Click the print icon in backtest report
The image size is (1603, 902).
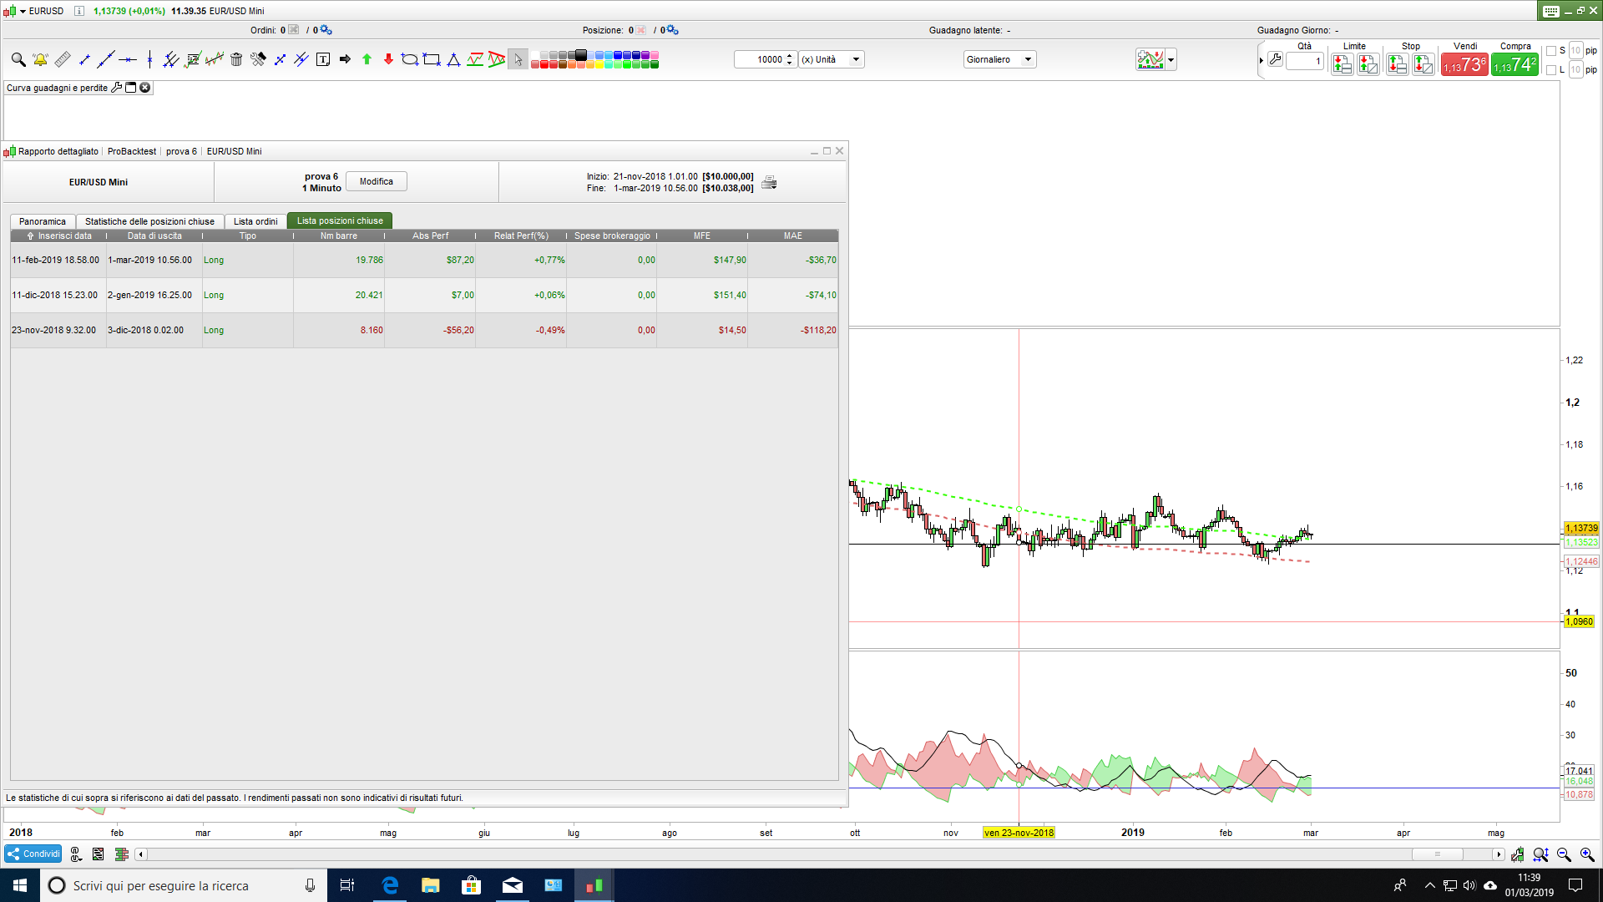pyautogui.click(x=769, y=182)
